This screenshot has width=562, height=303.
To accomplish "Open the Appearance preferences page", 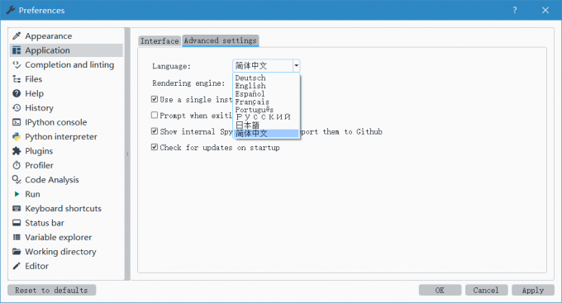I will [66, 36].
